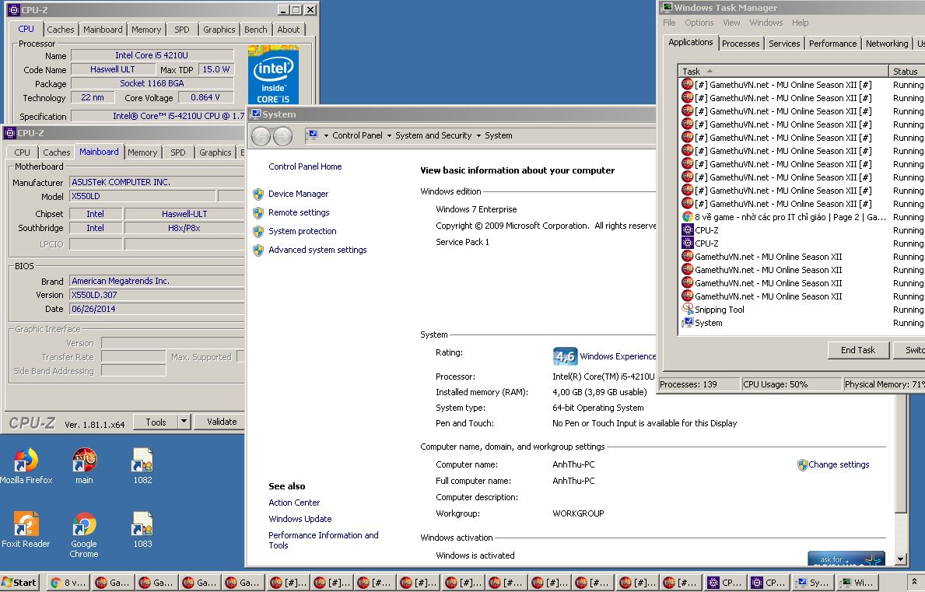Click the Remote settings shield icon
925x592 pixels.
(258, 213)
